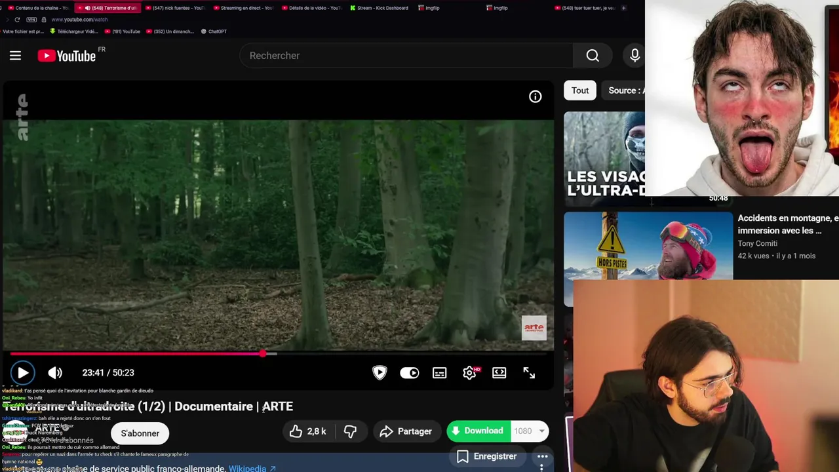Switch to theater mode
The image size is (839, 472).
(499, 372)
